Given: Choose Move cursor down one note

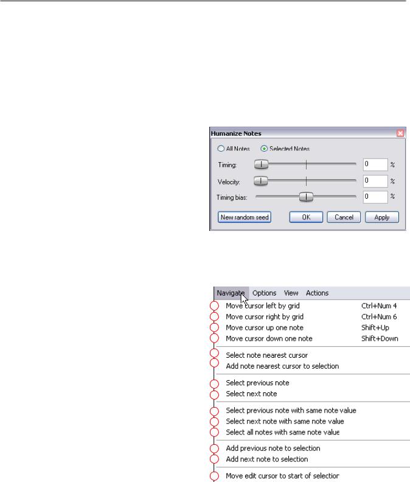Looking at the screenshot, I should click(x=313, y=338).
